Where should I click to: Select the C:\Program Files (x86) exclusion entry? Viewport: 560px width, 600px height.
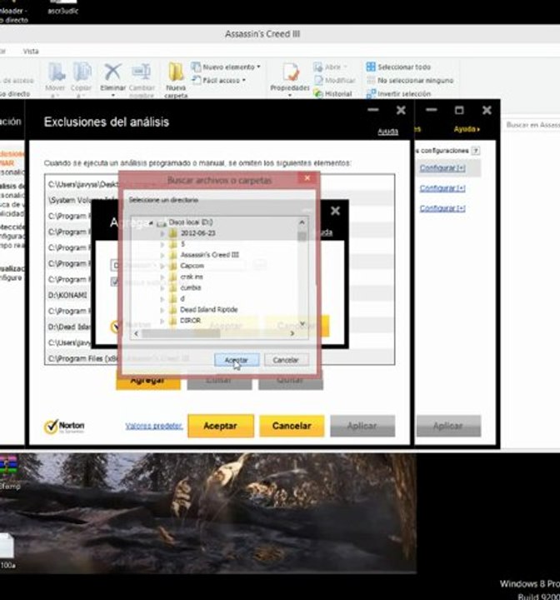point(82,358)
